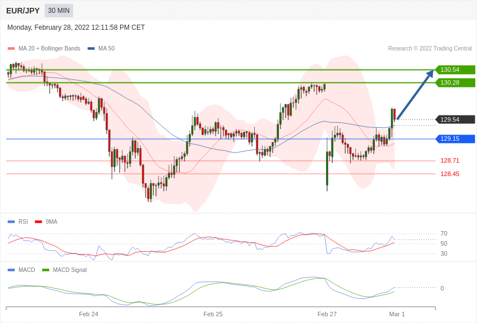Click the date and time line 'Monday, February 28, 2022 12:11:58 PM CET'
This screenshot has width=477, height=323.
point(76,27)
